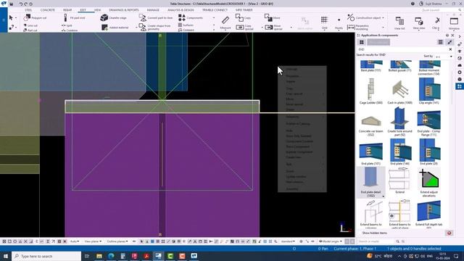Screen dimensions: 464x261
Task: Open the View plane dropdown
Action: [x=93, y=241]
